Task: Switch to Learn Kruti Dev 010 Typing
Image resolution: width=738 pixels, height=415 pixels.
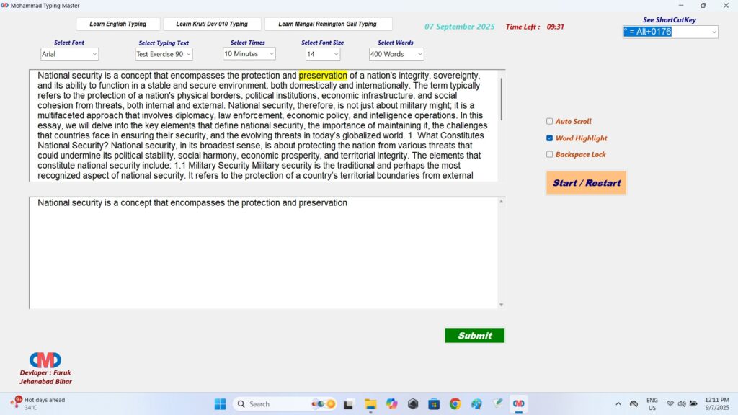Action: click(x=212, y=24)
